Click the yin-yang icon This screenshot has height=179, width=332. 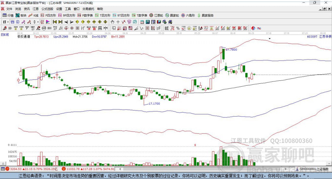pyautogui.click(x=253, y=28)
